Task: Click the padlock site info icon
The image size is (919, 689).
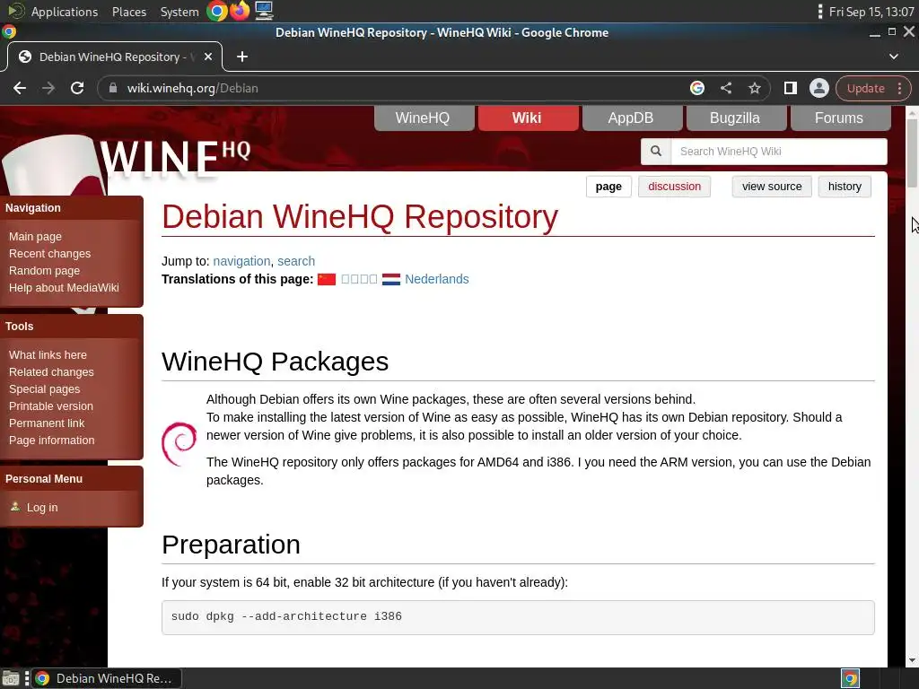Action: [114, 88]
